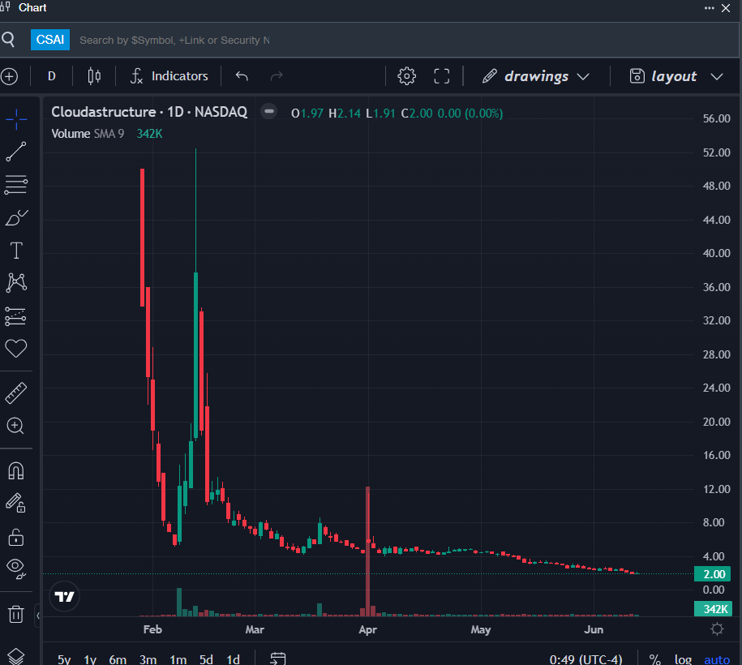Click the 2.00 current price label
This screenshot has width=742, height=665.
pyautogui.click(x=712, y=574)
